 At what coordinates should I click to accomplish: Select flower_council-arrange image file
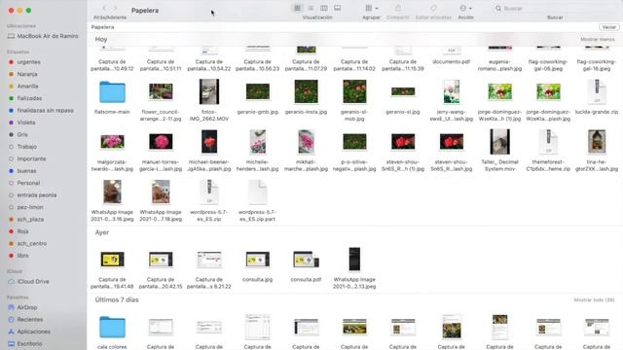pyautogui.click(x=161, y=91)
